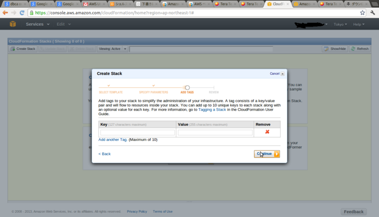Click the Feedback button
This screenshot has width=379, height=217.
[x=353, y=212]
